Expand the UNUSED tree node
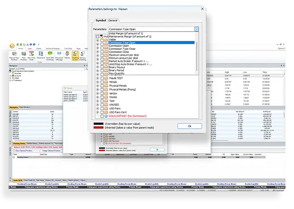The image size is (294, 209). 98,104
